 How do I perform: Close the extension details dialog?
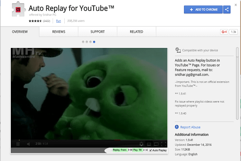pos(236,5)
